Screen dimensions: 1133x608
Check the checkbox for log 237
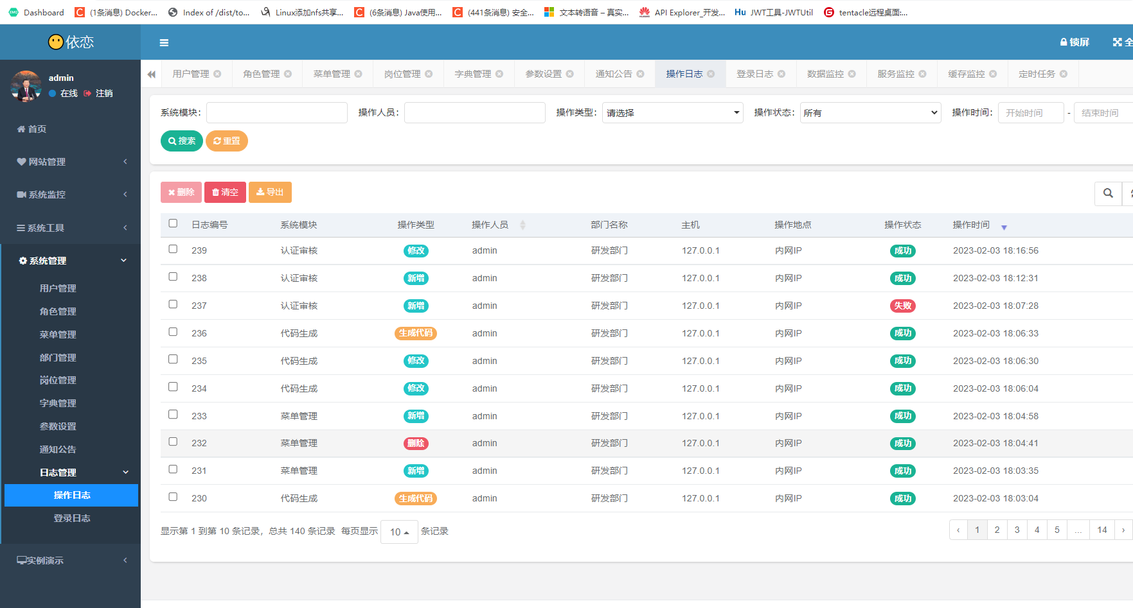[173, 304]
